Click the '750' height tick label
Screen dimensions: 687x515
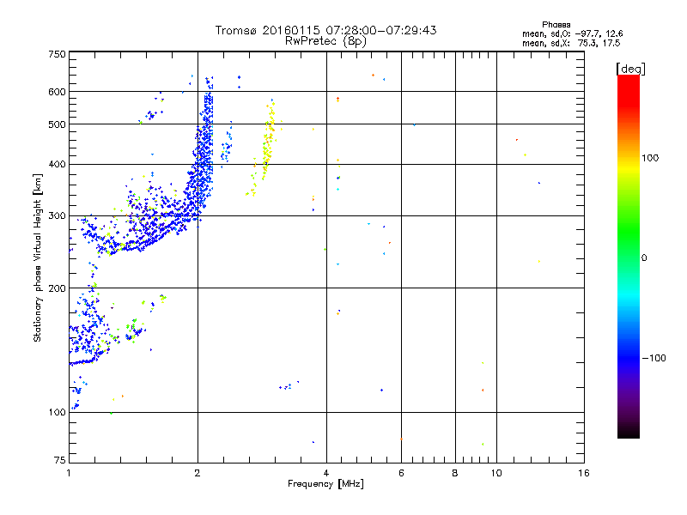(58, 54)
